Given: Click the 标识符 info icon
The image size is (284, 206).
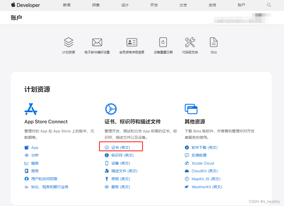Looking at the screenshot, I should point(107,155).
